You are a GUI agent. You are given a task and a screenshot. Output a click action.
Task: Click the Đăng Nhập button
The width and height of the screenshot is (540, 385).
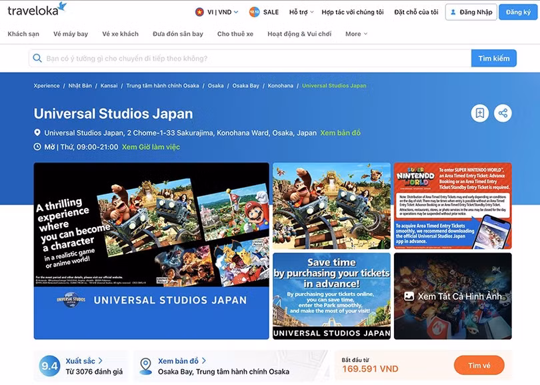471,12
